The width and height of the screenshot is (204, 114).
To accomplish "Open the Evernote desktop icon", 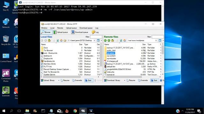I will pyautogui.click(x=6, y=92).
